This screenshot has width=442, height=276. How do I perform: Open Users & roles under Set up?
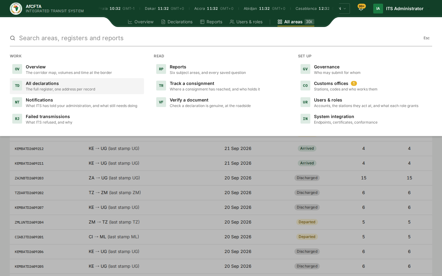365,103
